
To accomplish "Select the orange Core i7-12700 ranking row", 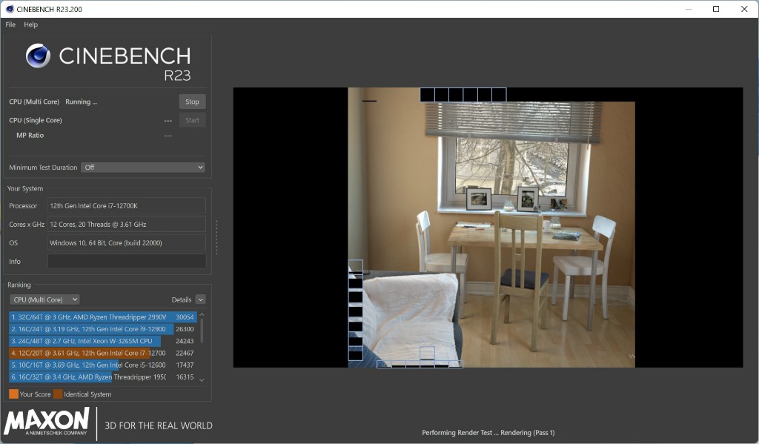I will point(102,354).
